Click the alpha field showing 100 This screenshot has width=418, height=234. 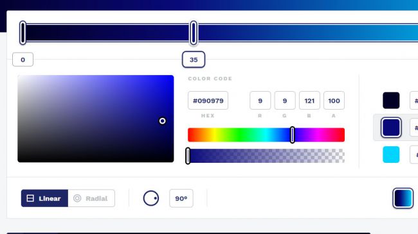click(334, 101)
